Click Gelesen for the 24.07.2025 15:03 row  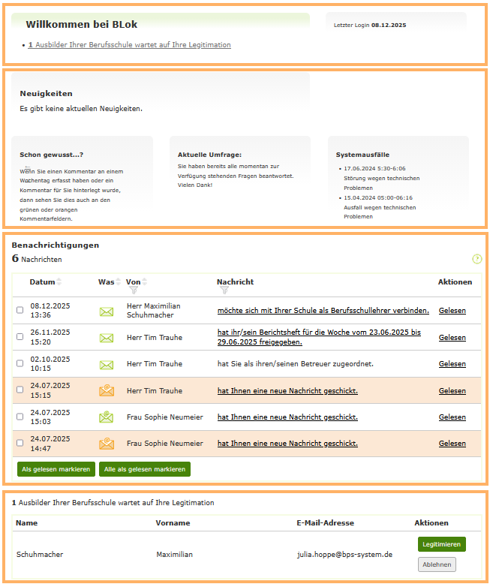pos(452,417)
